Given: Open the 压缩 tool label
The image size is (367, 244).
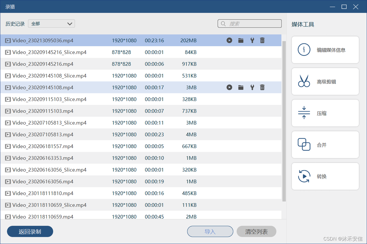Looking at the screenshot, I should pos(322,113).
